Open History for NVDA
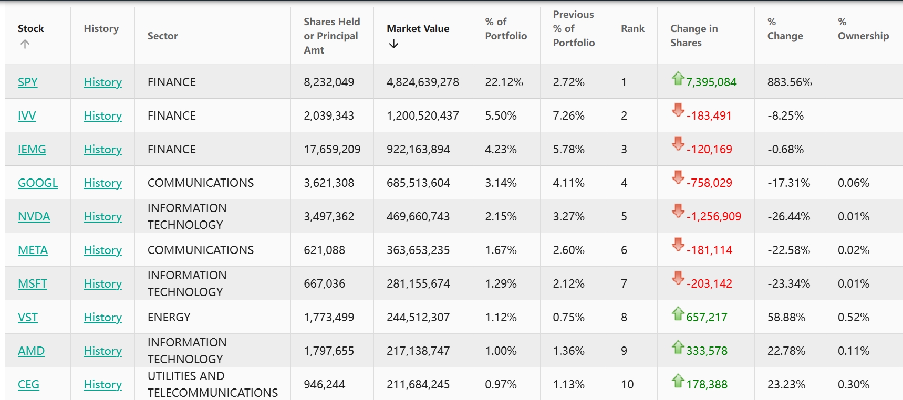 [x=102, y=217]
